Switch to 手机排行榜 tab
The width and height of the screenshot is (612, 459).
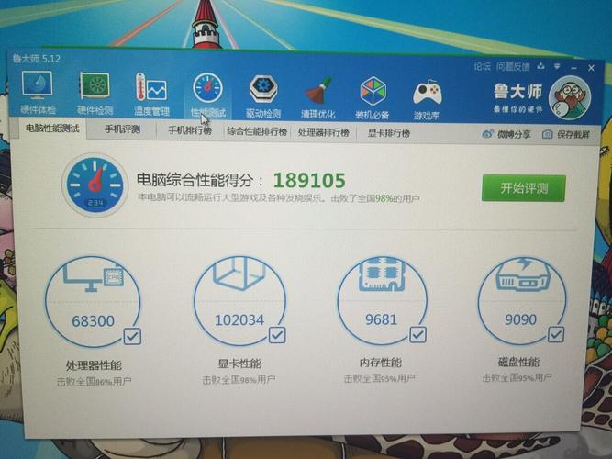[190, 130]
